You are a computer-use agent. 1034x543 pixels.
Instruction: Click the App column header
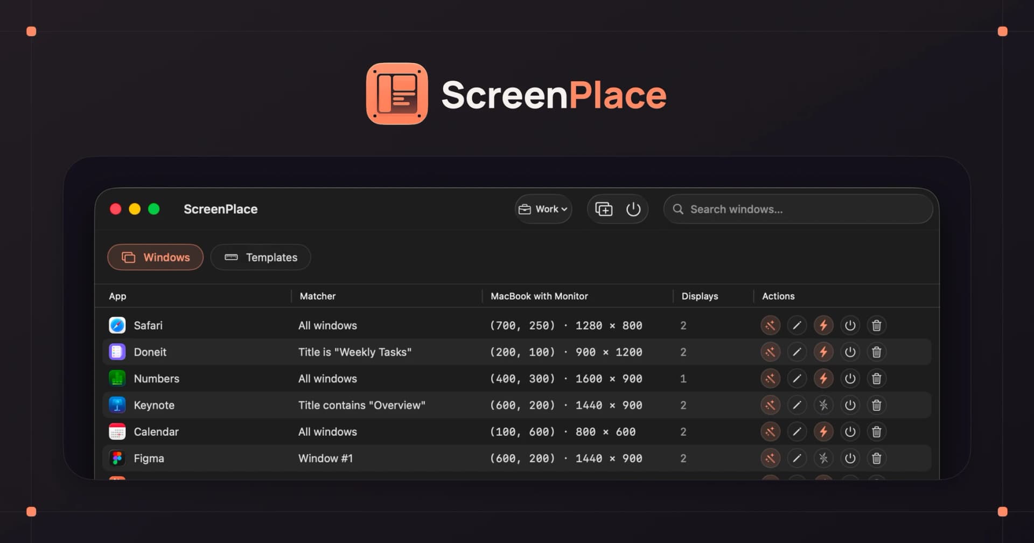click(117, 296)
